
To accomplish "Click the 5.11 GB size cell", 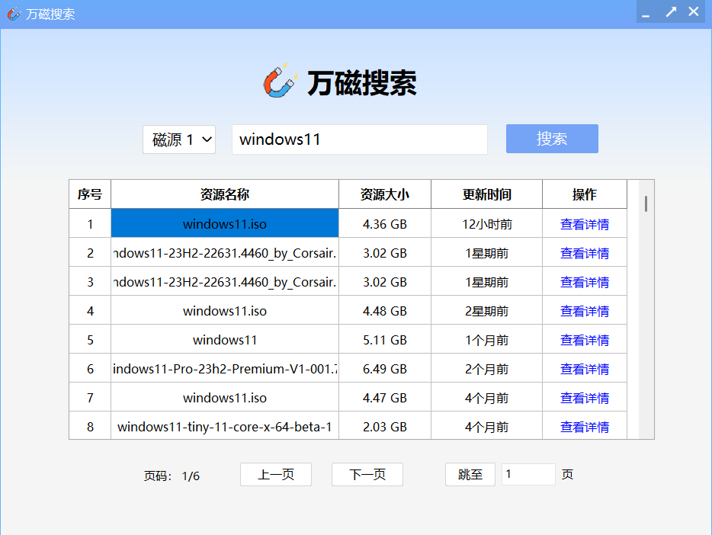I will point(385,339).
